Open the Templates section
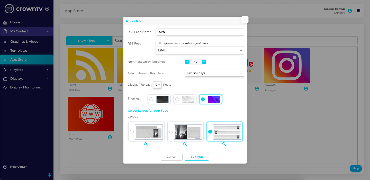Image resolution: width=370 pixels, height=180 pixels. (x=19, y=51)
